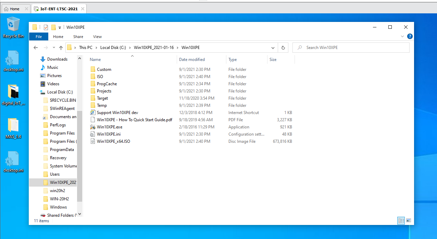
Task: Select the Win10XPE_x64.ISO disc image
Action: tap(113, 141)
